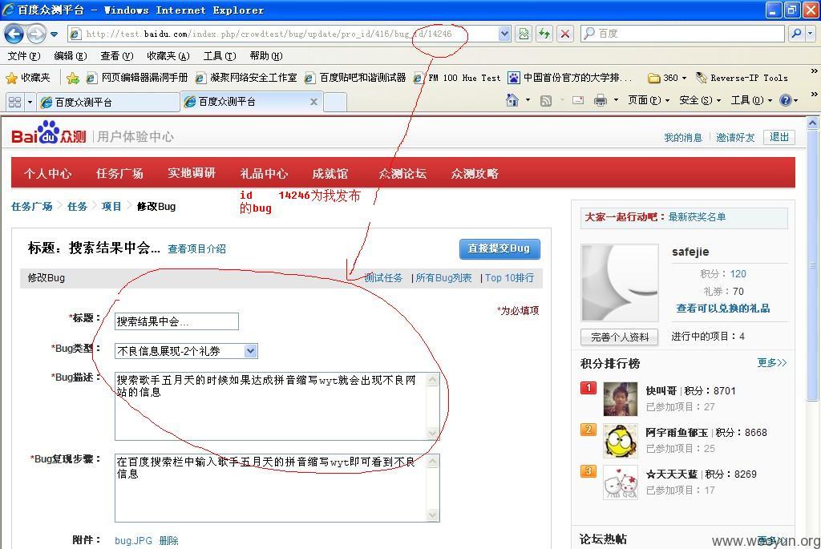821x549 pixels.
Task: Open the 工具(T) menu
Action: point(220,55)
